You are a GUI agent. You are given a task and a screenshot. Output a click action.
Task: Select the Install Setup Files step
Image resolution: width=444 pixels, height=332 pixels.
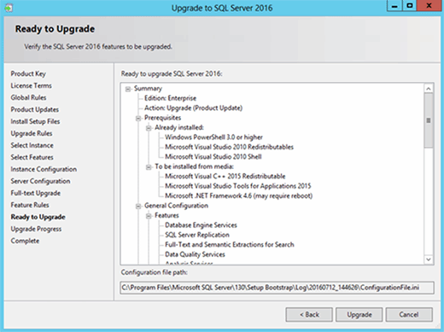pyautogui.click(x=35, y=121)
